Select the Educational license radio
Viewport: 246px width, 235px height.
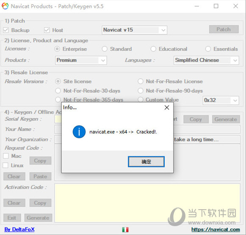coord(153,49)
